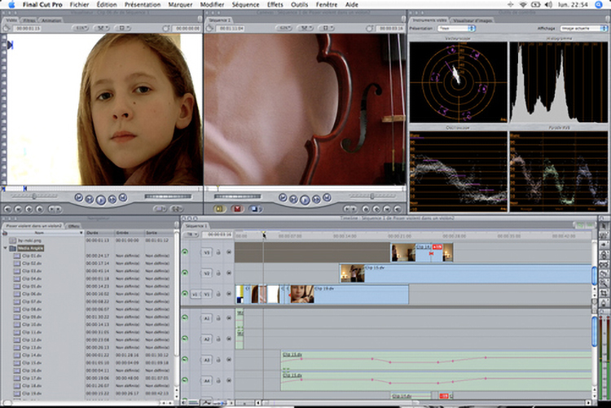Screen dimensions: 611x408
Task: Click Add Keyframe button in the Viewer
Action: click(x=29, y=209)
